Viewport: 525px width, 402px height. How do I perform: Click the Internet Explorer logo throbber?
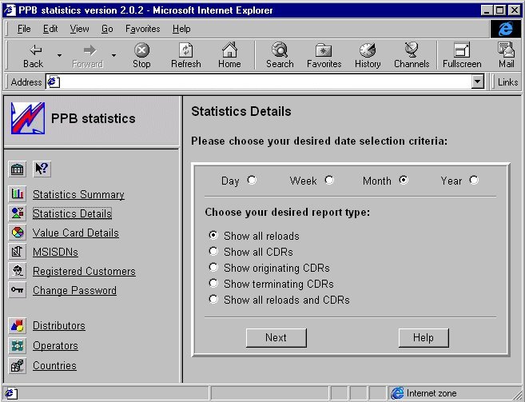coord(505,29)
